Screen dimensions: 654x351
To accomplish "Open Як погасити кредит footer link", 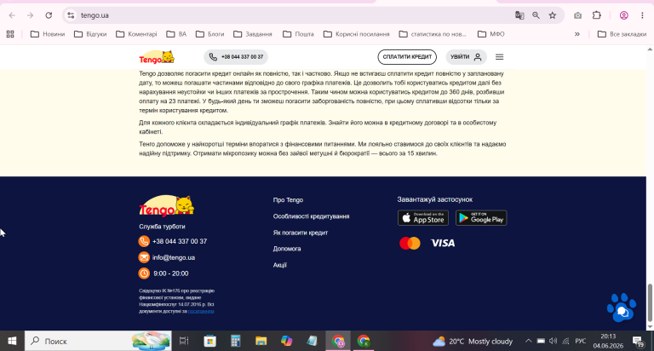I will [301, 233].
